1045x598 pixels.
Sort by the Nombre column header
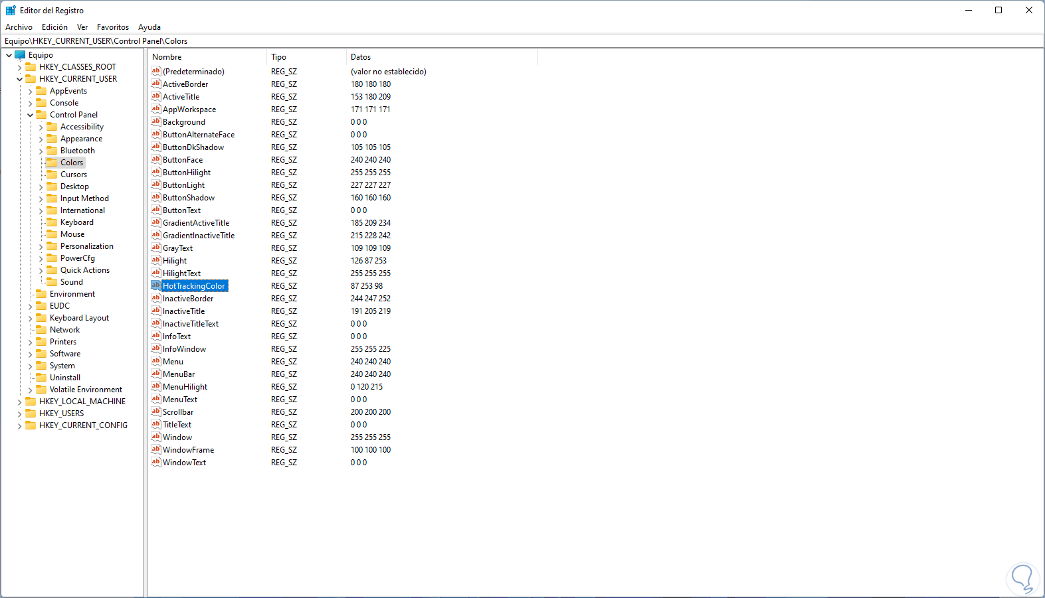207,57
